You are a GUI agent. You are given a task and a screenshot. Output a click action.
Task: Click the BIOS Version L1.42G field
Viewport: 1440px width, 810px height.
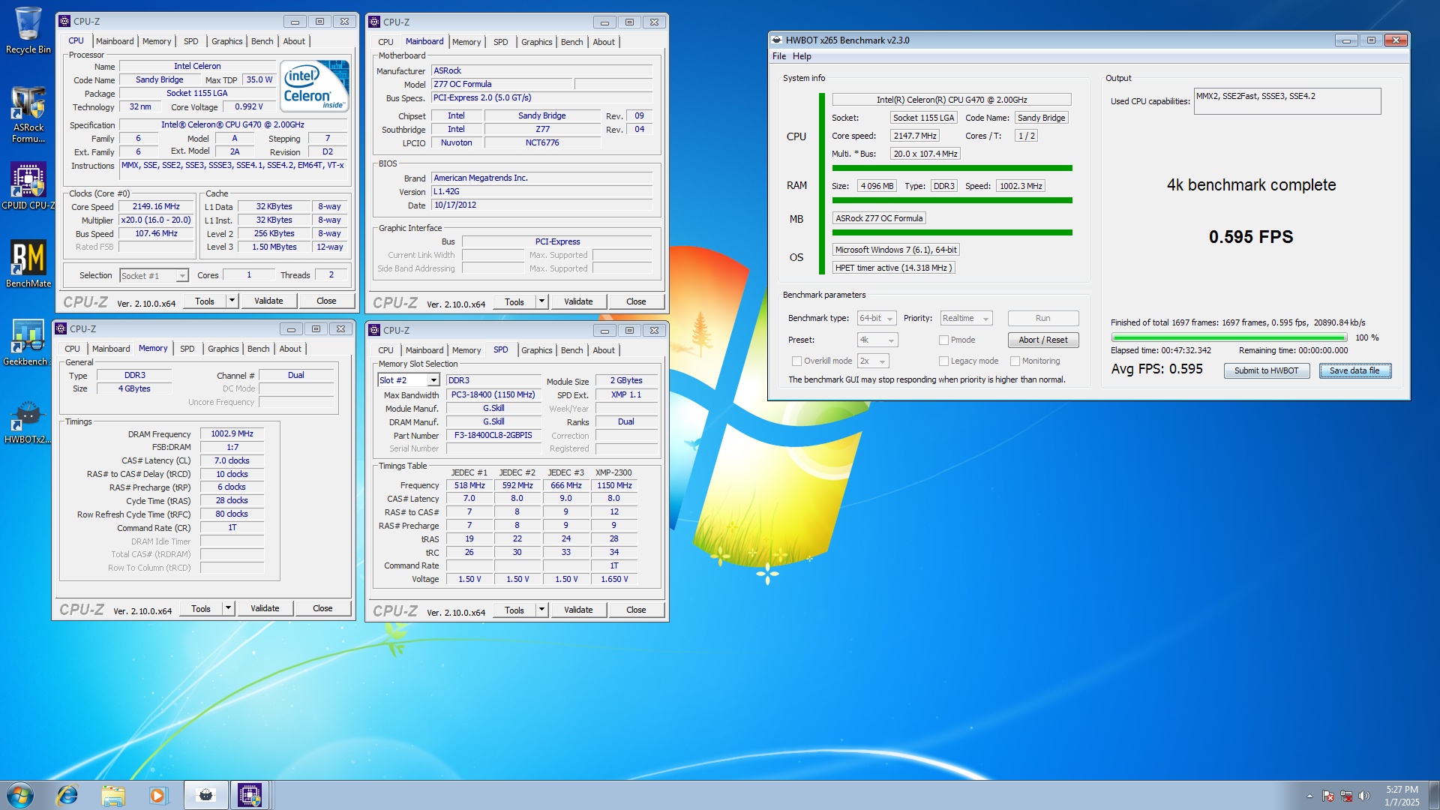[541, 192]
